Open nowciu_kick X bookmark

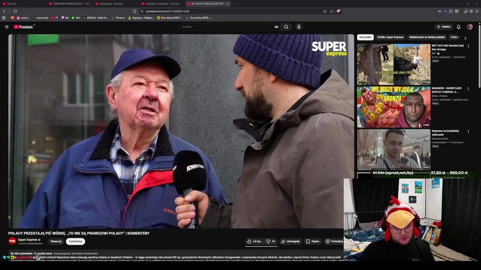point(40,18)
